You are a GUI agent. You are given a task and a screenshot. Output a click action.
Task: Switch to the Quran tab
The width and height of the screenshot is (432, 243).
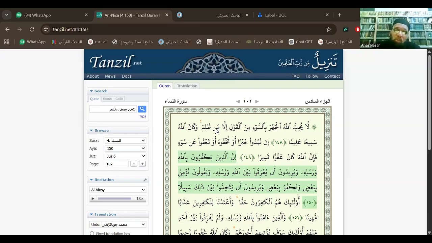[165, 86]
